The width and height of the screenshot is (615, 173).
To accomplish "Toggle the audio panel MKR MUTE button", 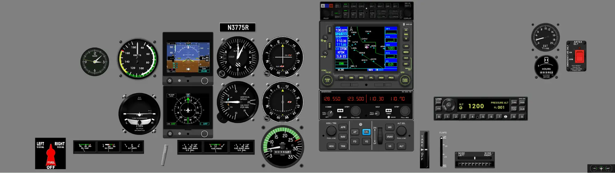I will [x=337, y=6].
